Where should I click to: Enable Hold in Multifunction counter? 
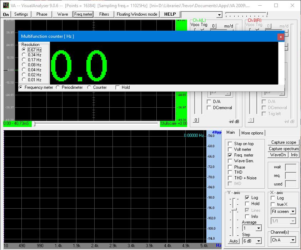pos(117,87)
